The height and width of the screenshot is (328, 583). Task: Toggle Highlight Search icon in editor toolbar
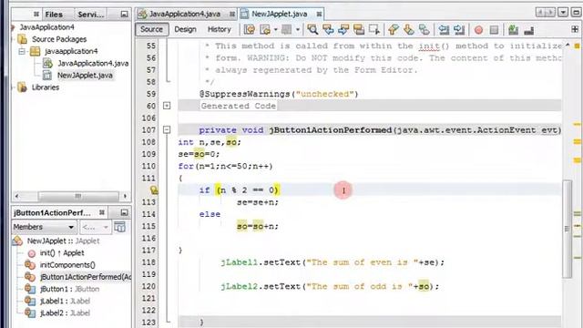[359, 29]
